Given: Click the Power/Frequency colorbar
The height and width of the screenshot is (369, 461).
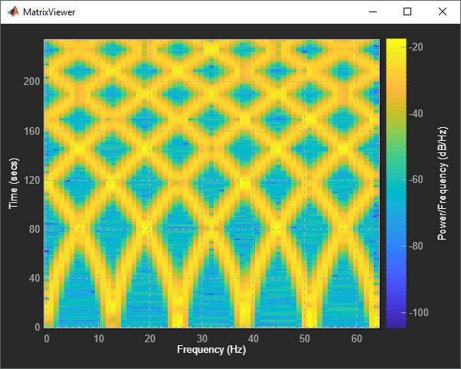Looking at the screenshot, I should 396,183.
